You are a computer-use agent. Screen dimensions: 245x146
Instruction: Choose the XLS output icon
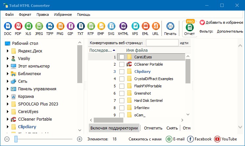click(29, 26)
